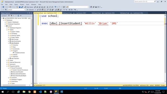Open the school database dropdown
This screenshot has width=167, height=94.
25,10
